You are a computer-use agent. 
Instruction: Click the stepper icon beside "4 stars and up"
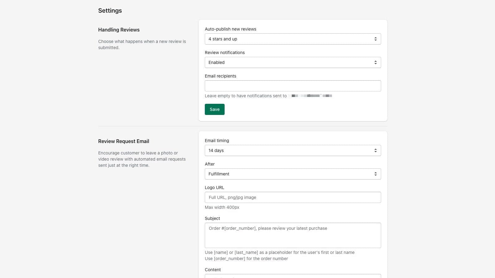coord(376,39)
